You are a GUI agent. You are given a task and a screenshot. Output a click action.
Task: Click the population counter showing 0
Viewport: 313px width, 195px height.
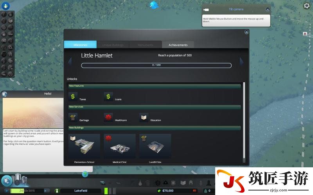tap(209, 191)
